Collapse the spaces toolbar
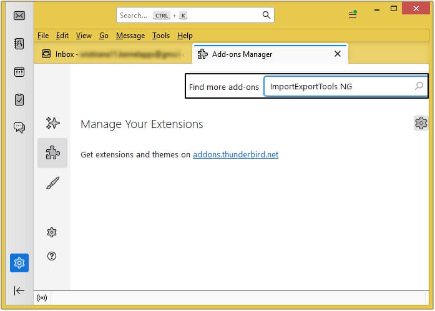Viewport: 435px width, 311px height. [19, 291]
